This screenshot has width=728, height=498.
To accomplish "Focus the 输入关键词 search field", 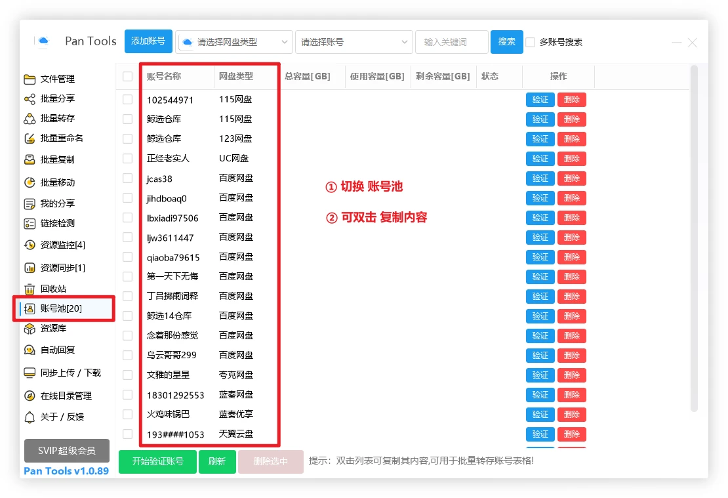I will point(452,42).
